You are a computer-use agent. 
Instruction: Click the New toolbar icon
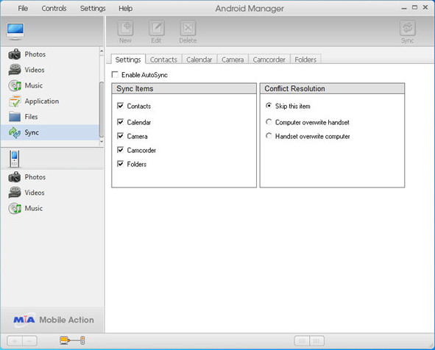pyautogui.click(x=125, y=28)
